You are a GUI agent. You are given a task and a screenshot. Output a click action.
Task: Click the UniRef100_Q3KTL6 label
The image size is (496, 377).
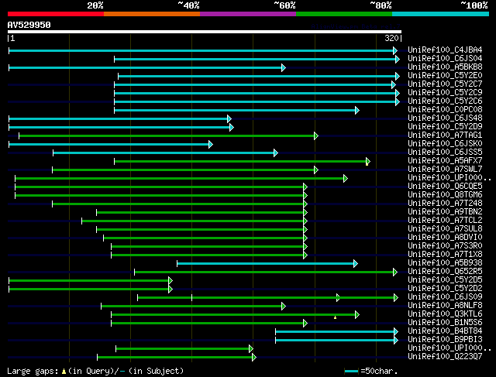pyautogui.click(x=445, y=314)
